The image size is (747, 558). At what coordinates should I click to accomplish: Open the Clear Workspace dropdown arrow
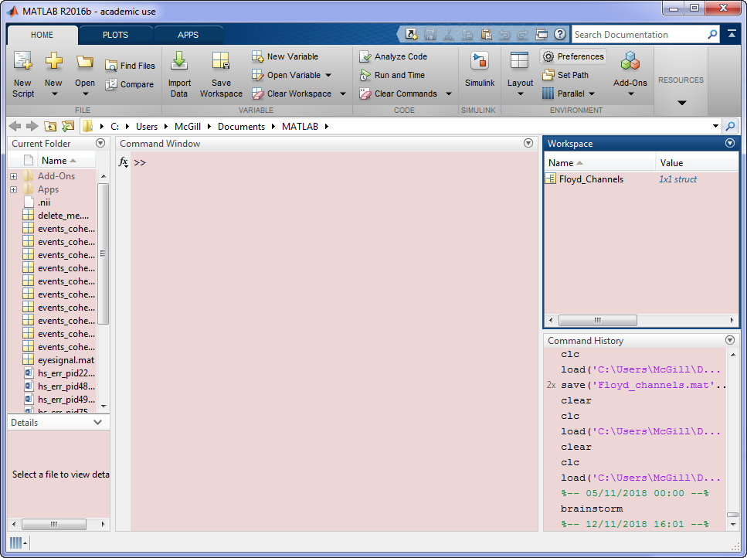(x=343, y=94)
